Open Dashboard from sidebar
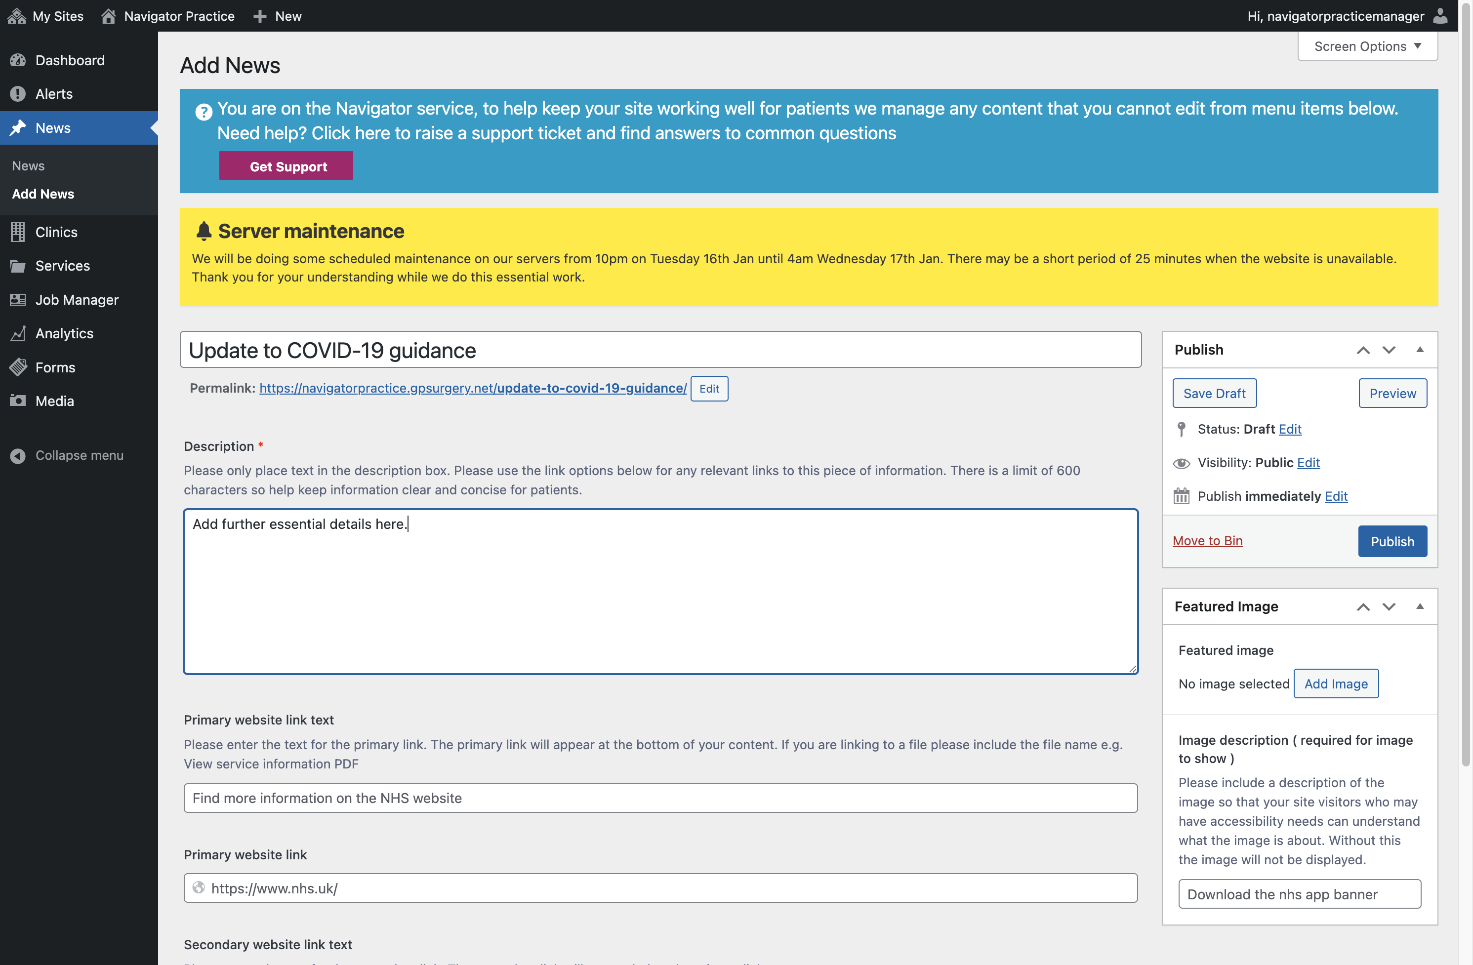This screenshot has height=965, width=1473. pyautogui.click(x=70, y=60)
